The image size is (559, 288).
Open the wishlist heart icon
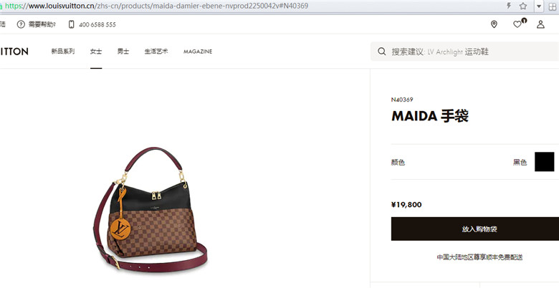pyautogui.click(x=517, y=24)
